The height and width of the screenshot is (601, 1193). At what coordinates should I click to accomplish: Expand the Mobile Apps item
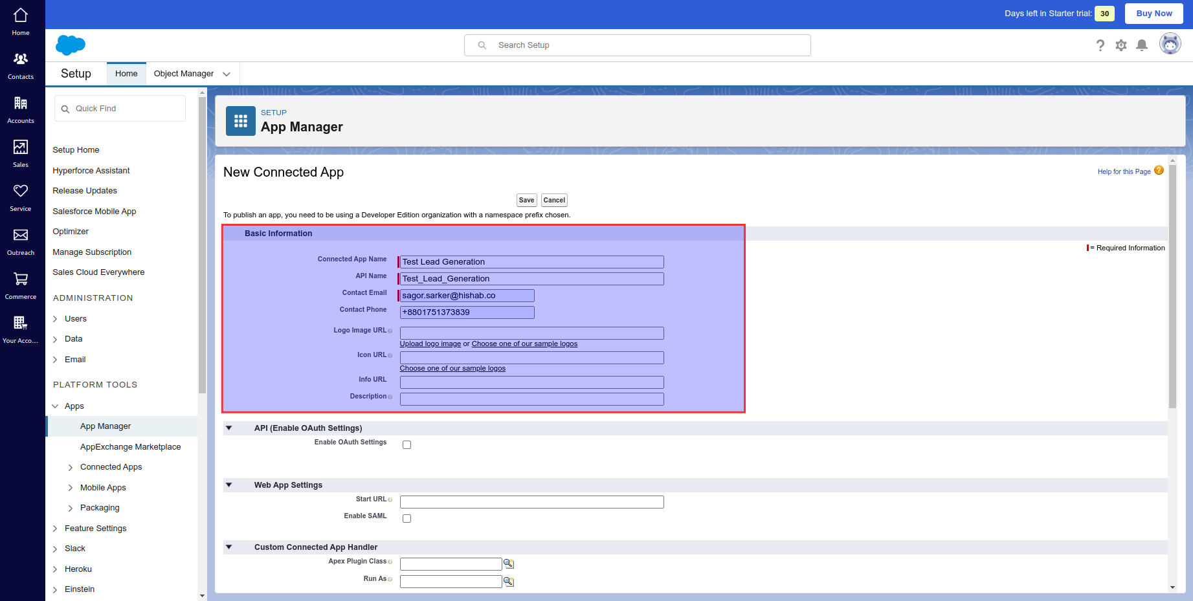coord(71,488)
